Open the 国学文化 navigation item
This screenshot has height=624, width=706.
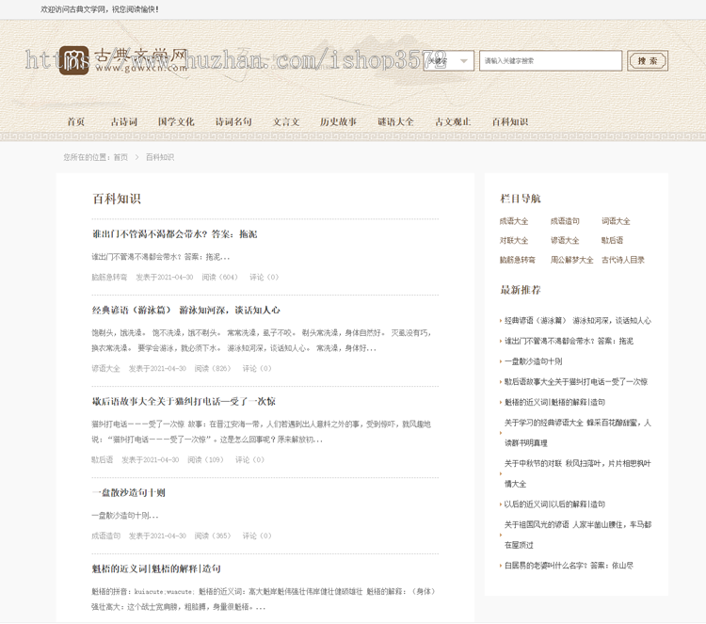(x=176, y=121)
